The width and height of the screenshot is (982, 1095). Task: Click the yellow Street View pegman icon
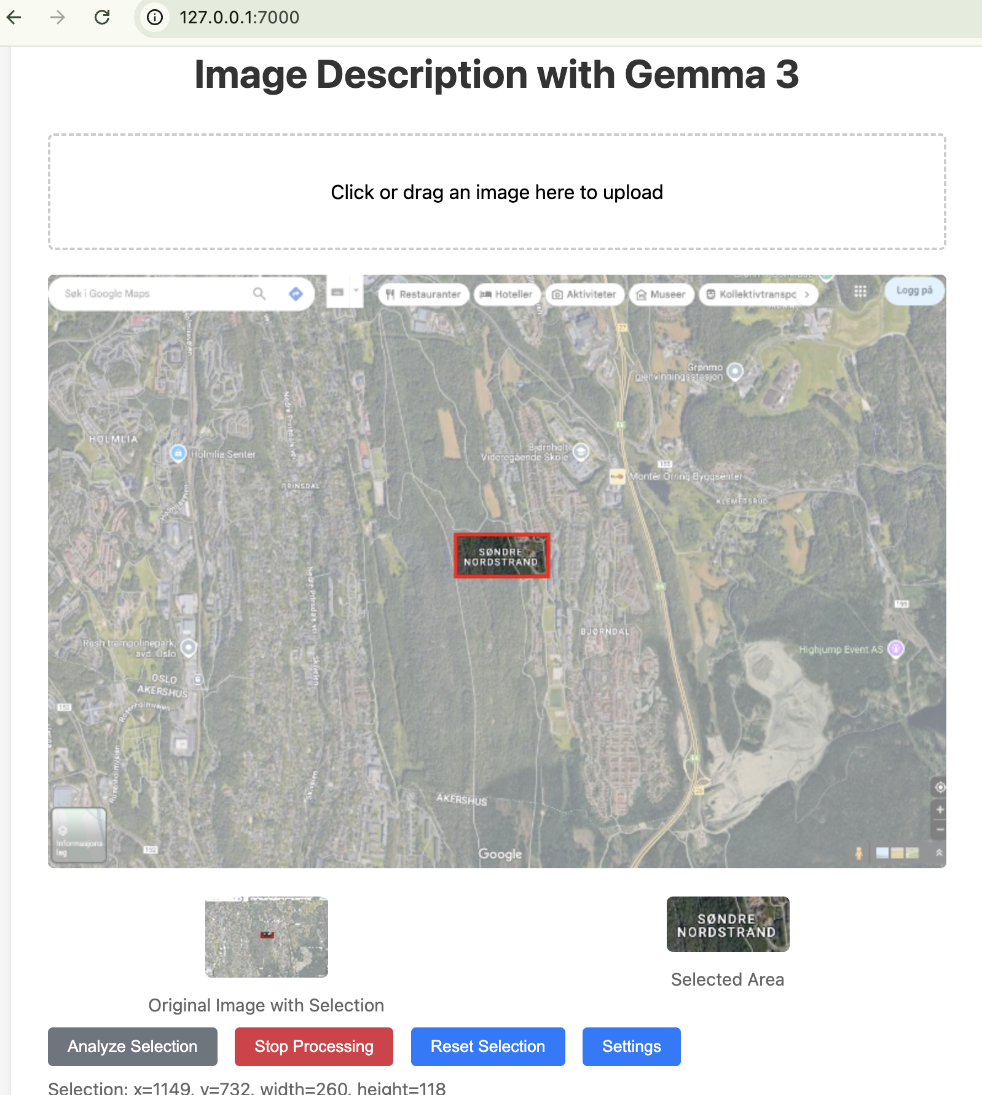(859, 853)
